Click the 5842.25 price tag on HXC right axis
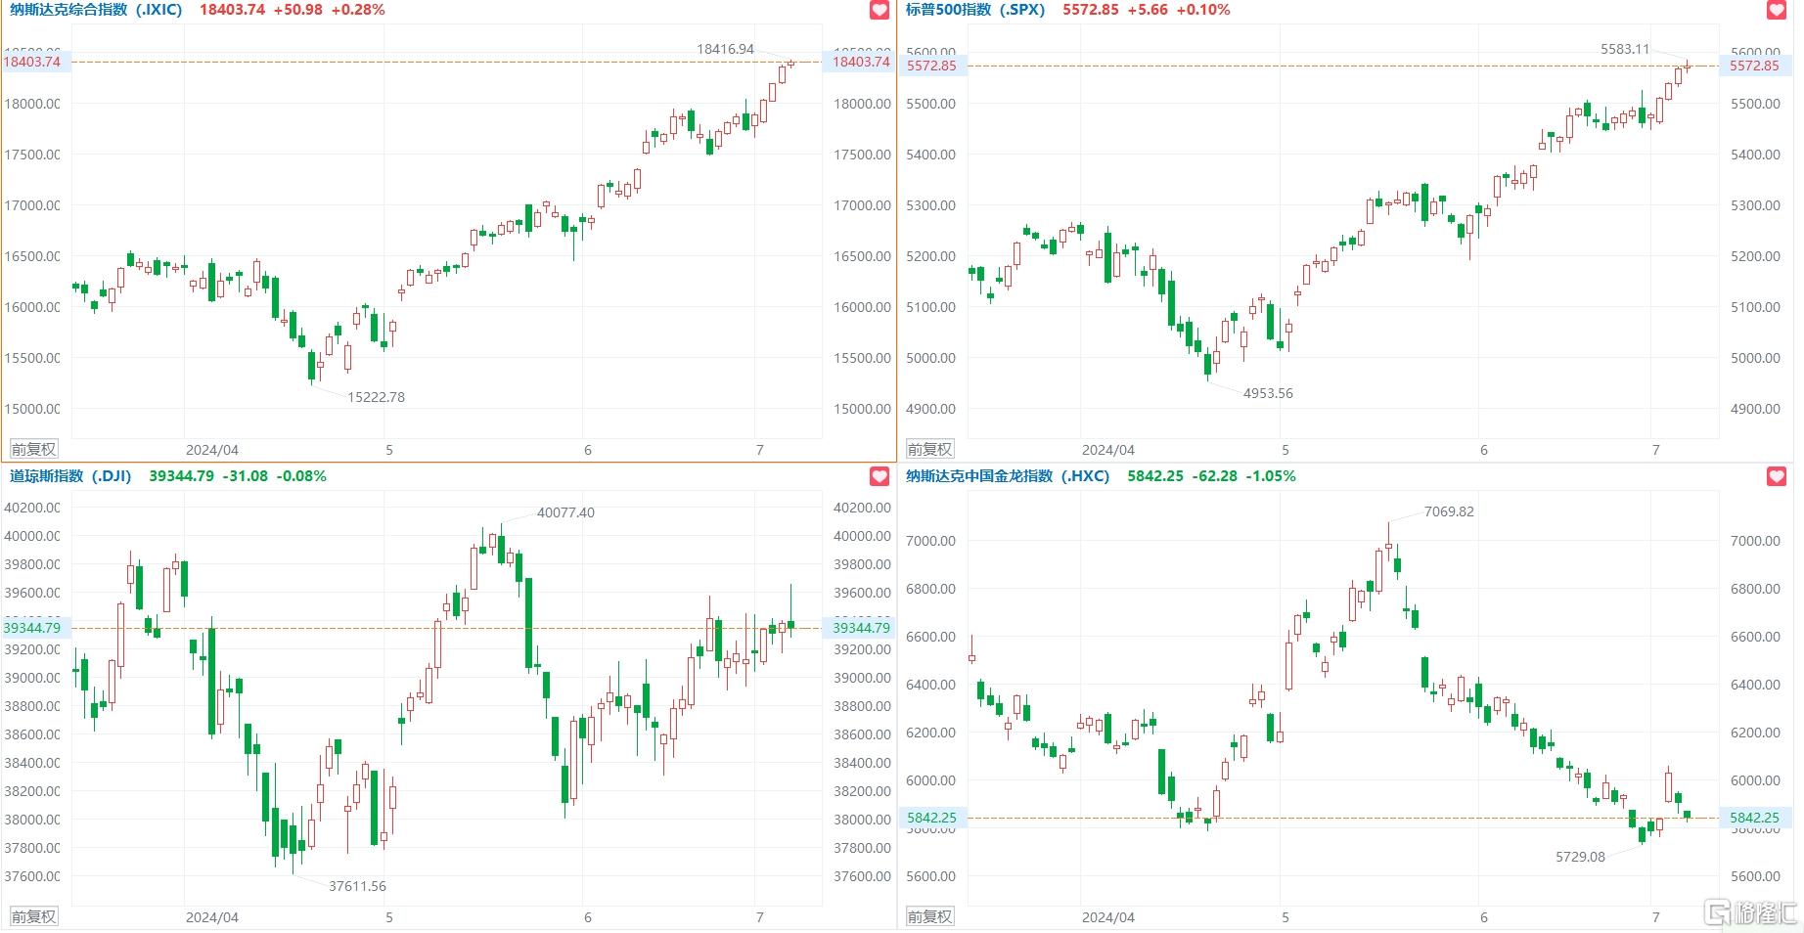This screenshot has width=1804, height=933. point(1754,818)
